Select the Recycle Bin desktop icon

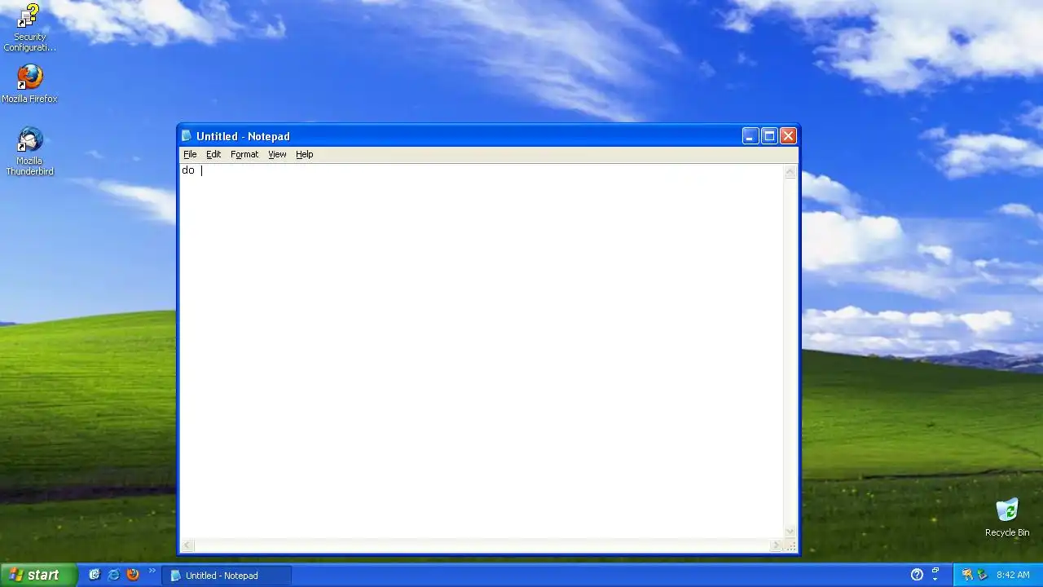(x=1007, y=518)
